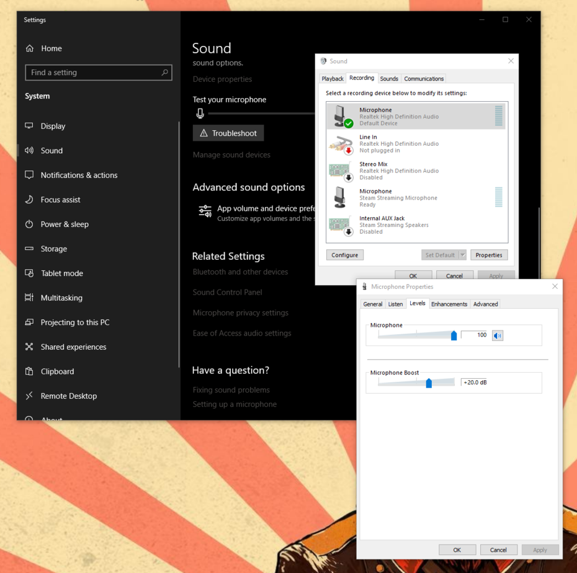Open Ease of Access audio settings link
Viewport: 577px width, 573px height.
[x=242, y=333]
